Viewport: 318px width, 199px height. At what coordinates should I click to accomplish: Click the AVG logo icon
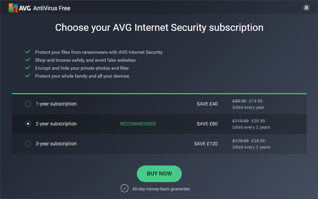[x=14, y=8]
